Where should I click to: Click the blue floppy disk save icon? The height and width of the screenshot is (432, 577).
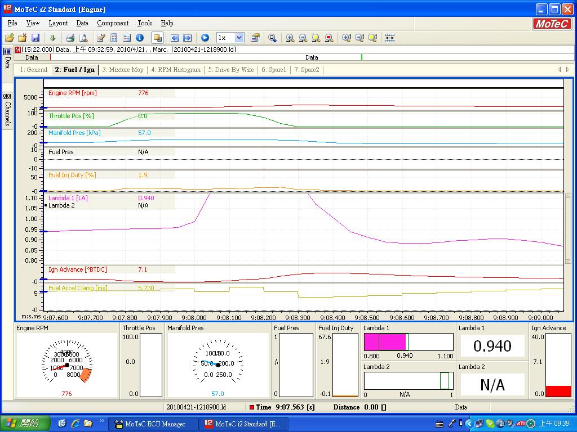[x=35, y=38]
